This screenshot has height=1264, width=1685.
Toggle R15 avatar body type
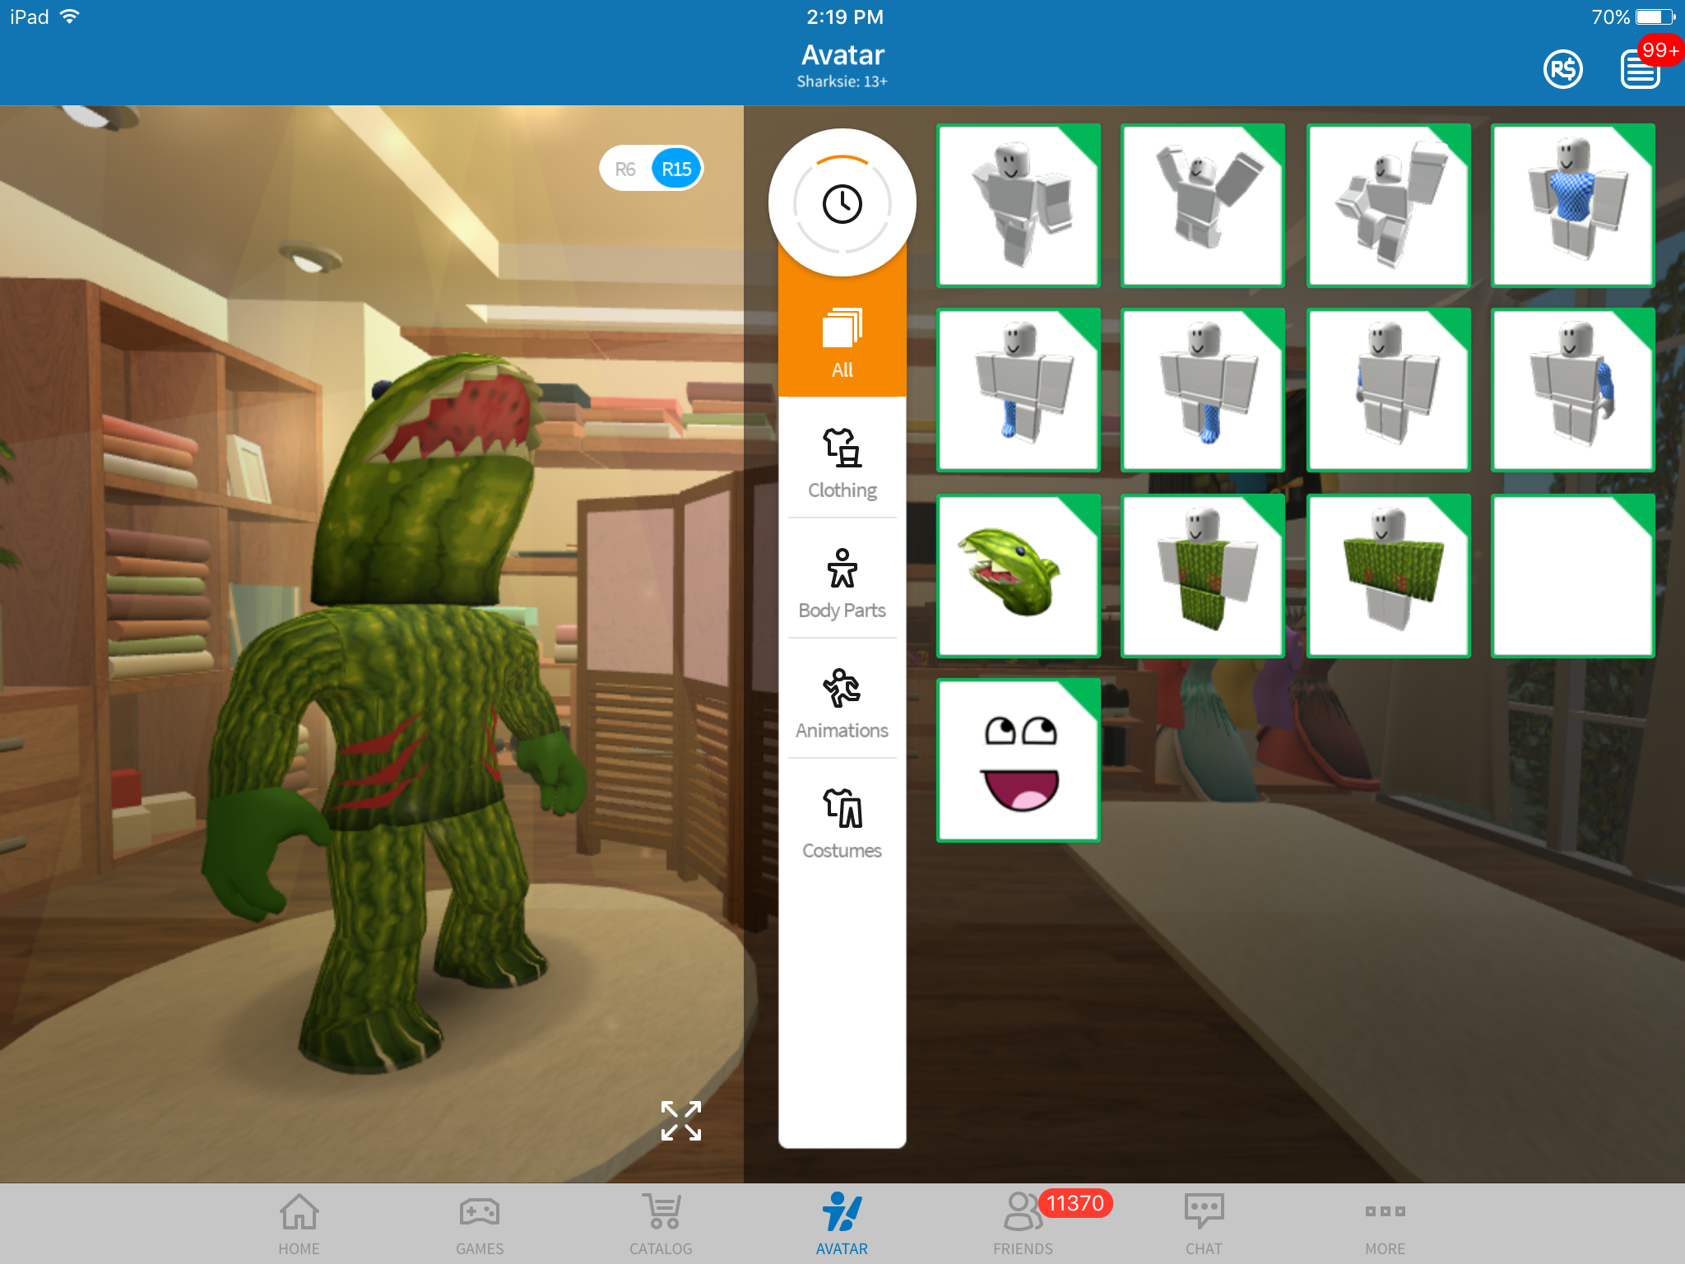tap(675, 167)
